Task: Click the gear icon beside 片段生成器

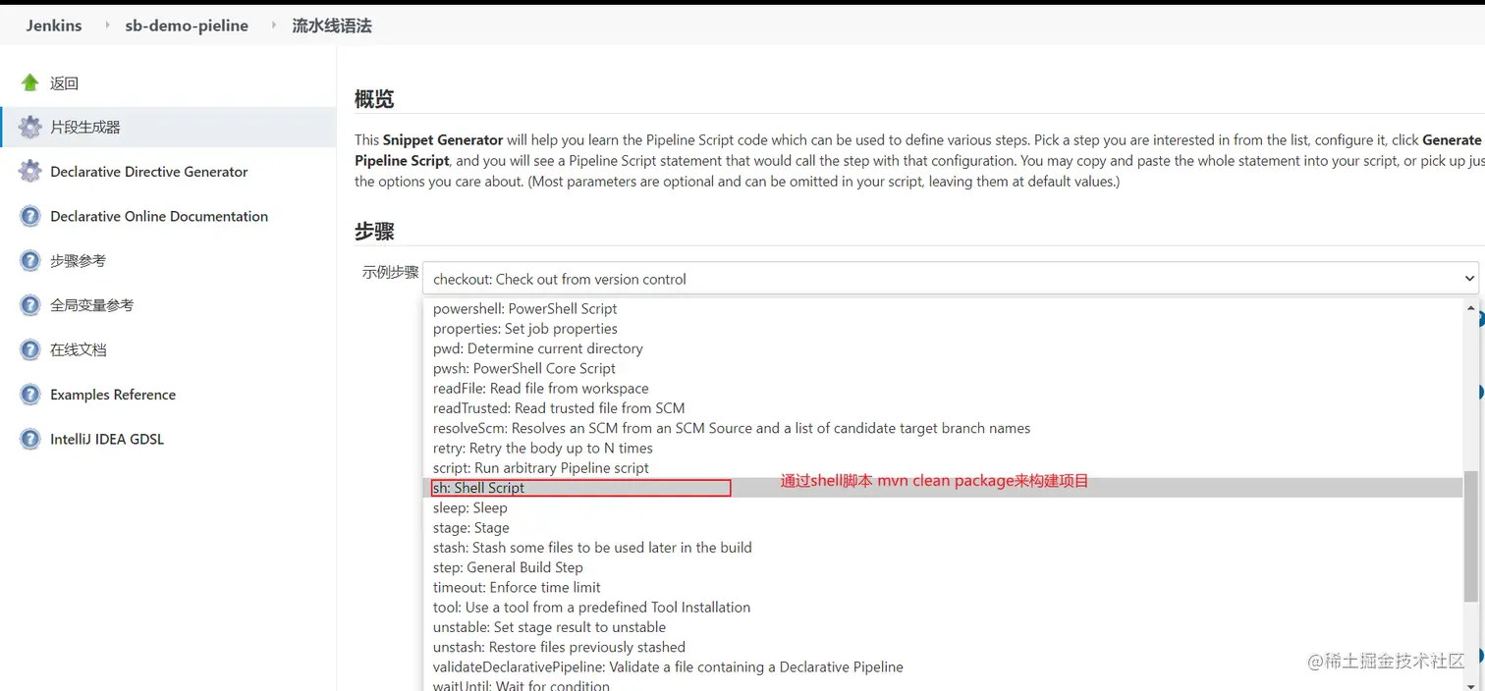Action: pyautogui.click(x=30, y=127)
